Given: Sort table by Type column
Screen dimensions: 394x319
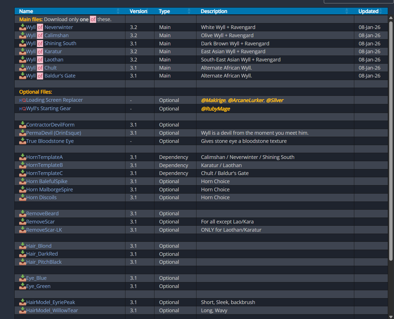Looking at the screenshot, I should tap(175, 11).
